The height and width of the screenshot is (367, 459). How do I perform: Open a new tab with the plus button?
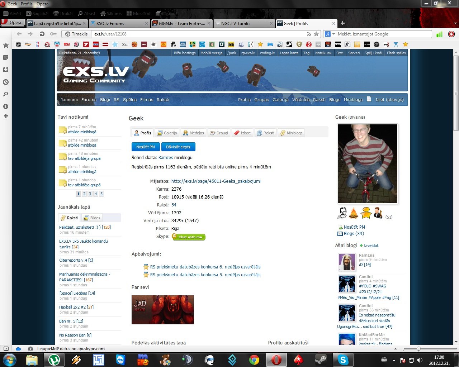pos(342,23)
